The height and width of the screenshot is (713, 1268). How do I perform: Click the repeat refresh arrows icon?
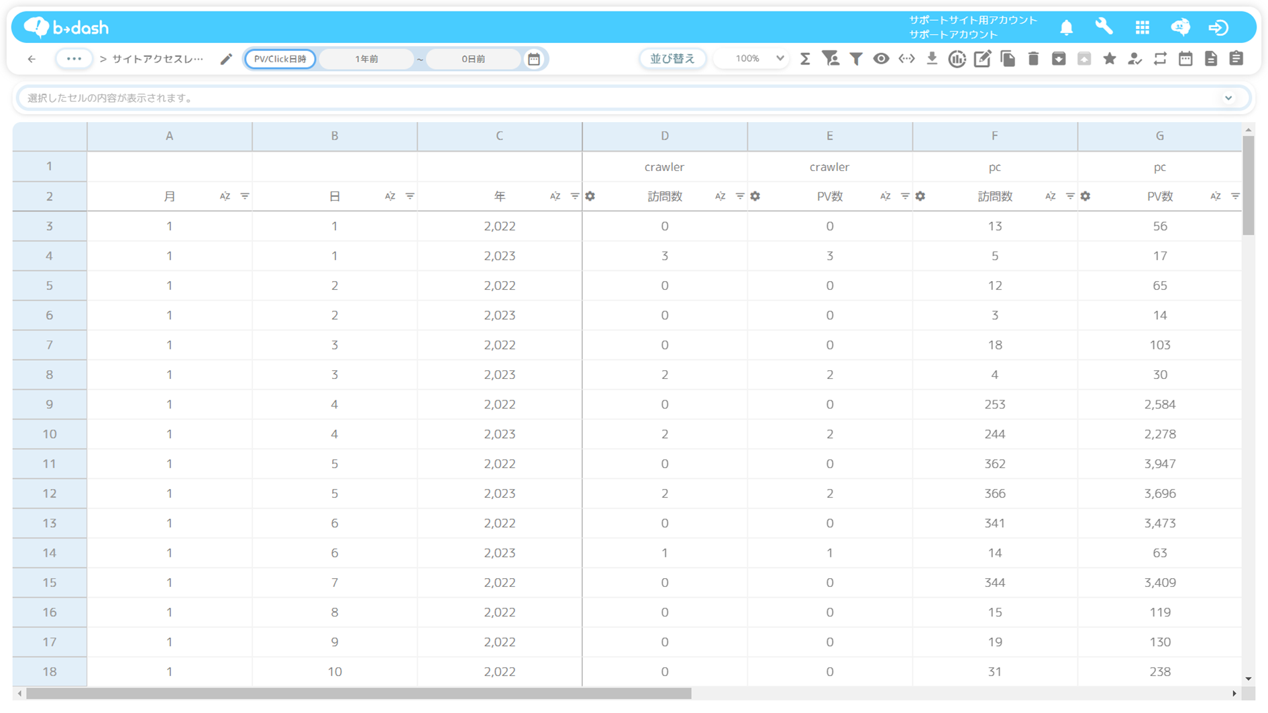[x=1160, y=59]
